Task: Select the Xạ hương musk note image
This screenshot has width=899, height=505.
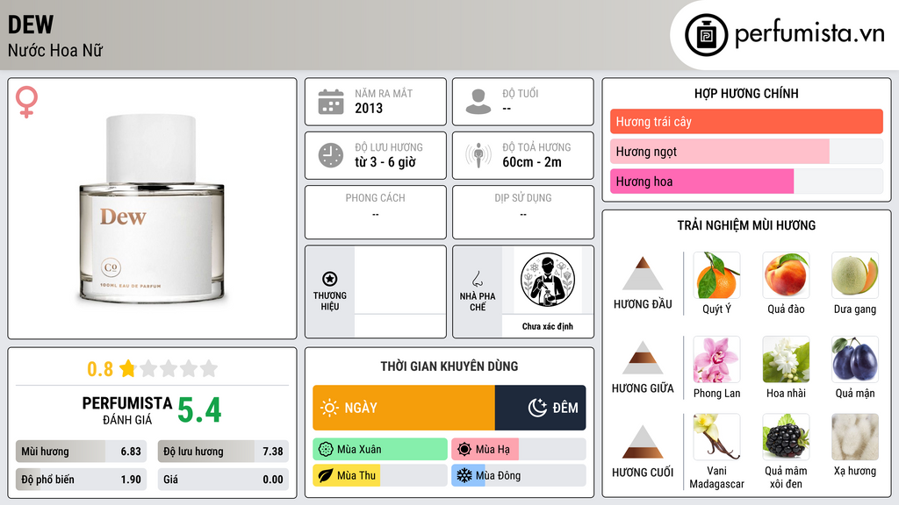Action: 855,437
